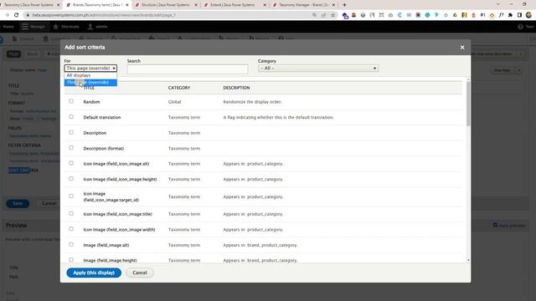The height and width of the screenshot is (301, 536).
Task: Click 'Appears in: brand, product_category.' for Image alt
Action: pyautogui.click(x=260, y=245)
